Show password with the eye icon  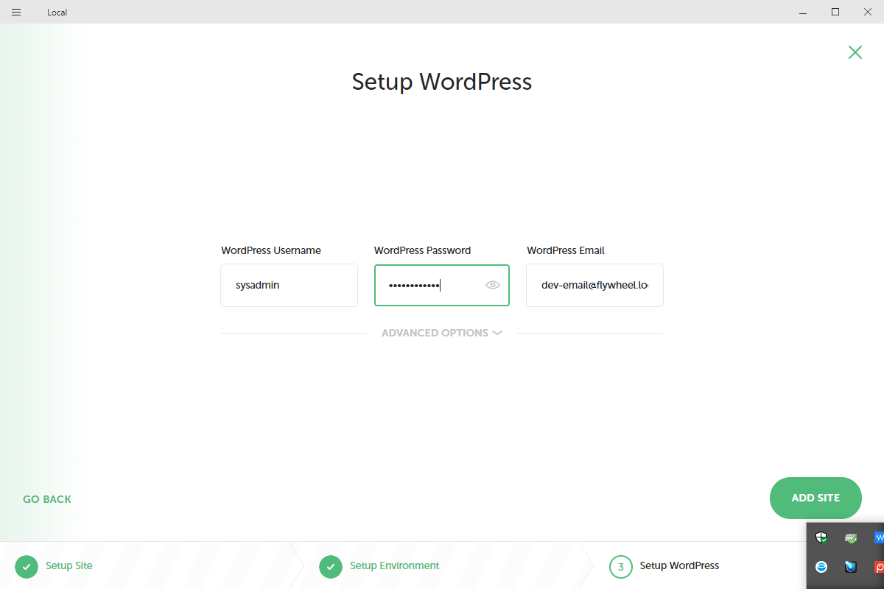493,285
